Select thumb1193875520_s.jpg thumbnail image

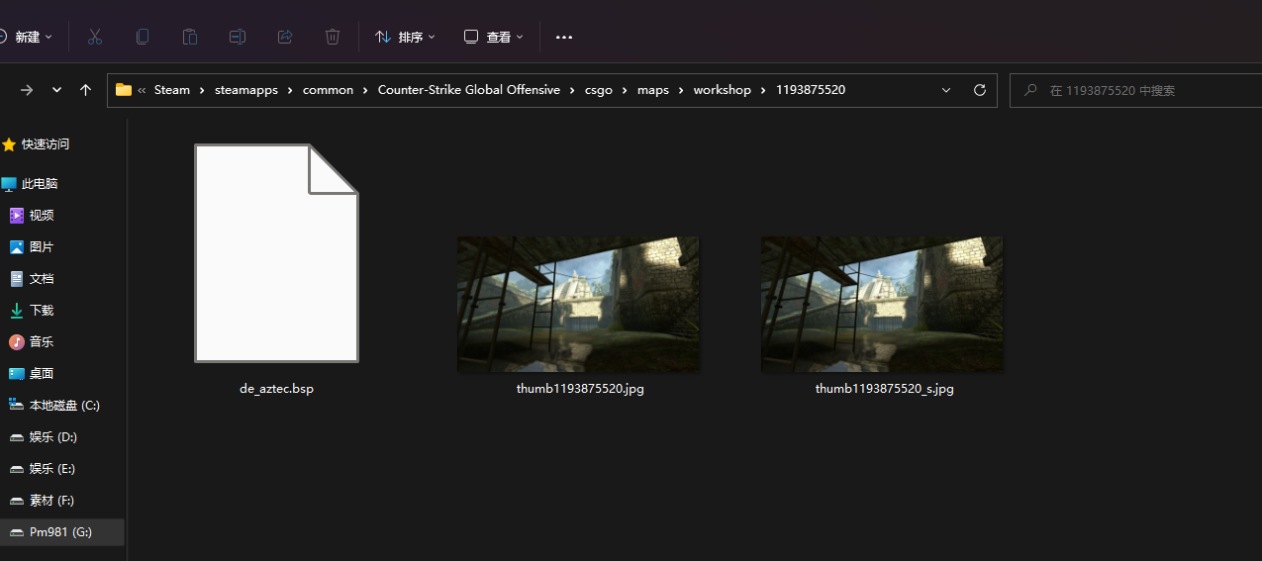tap(882, 304)
